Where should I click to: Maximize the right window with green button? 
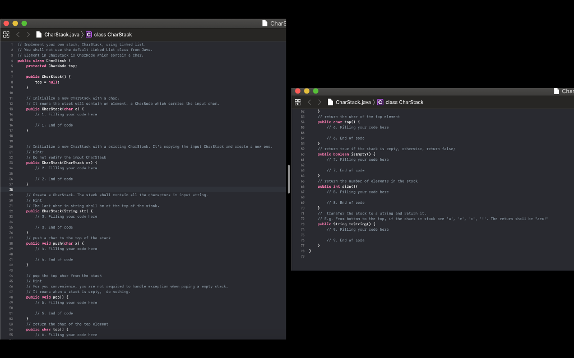316,91
